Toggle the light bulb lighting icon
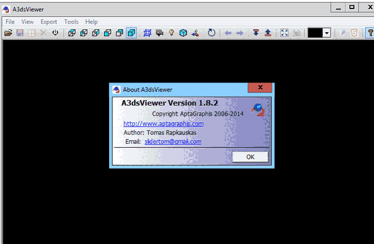 pyautogui.click(x=171, y=33)
